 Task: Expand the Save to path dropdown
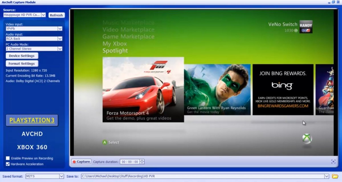(327, 176)
